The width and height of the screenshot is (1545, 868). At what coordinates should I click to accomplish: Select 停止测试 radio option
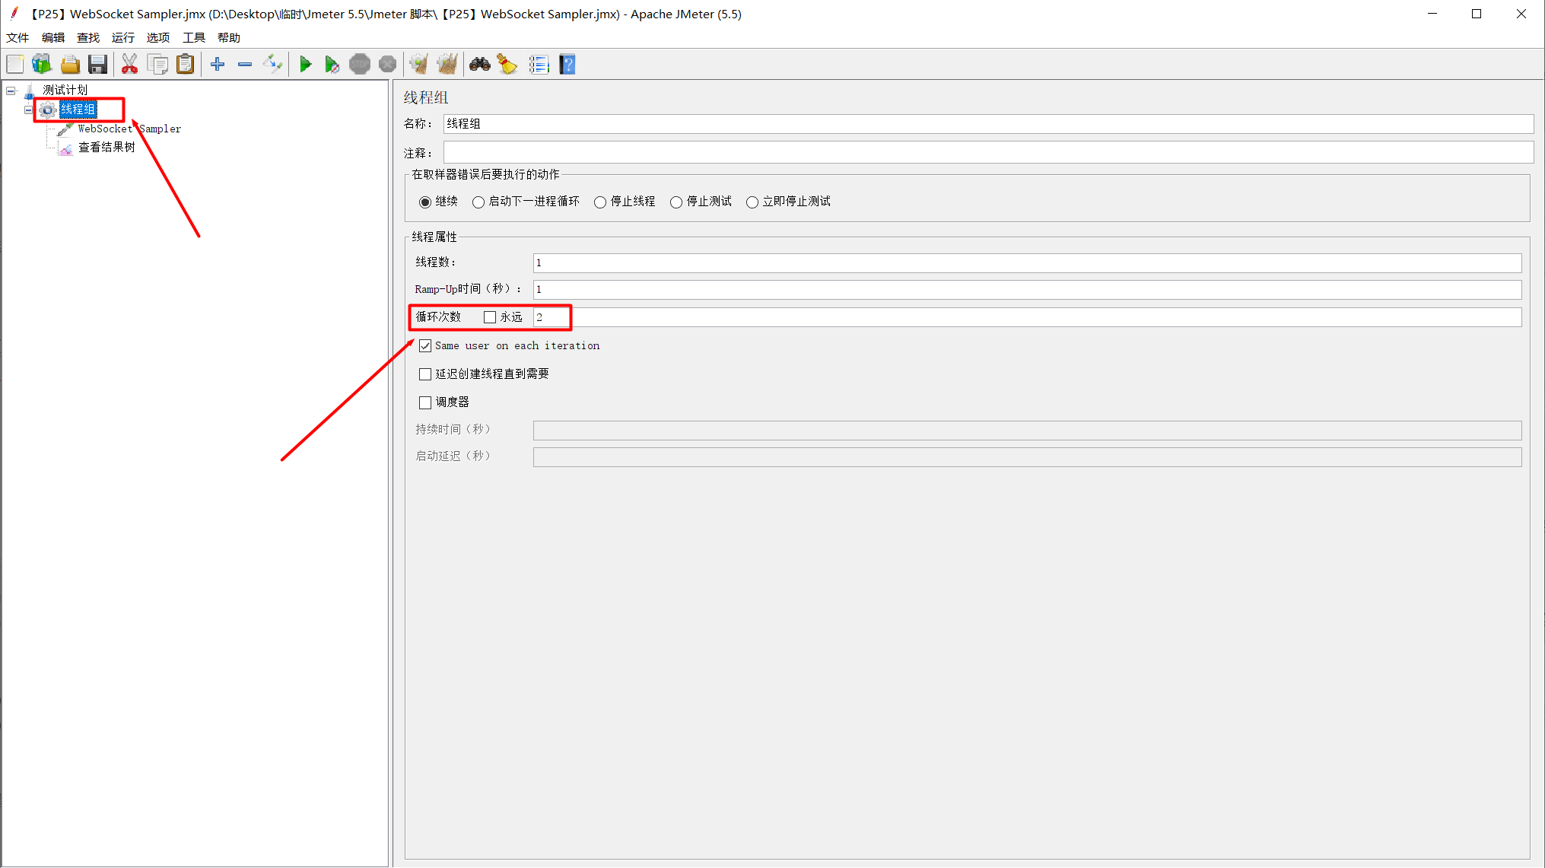click(x=676, y=202)
